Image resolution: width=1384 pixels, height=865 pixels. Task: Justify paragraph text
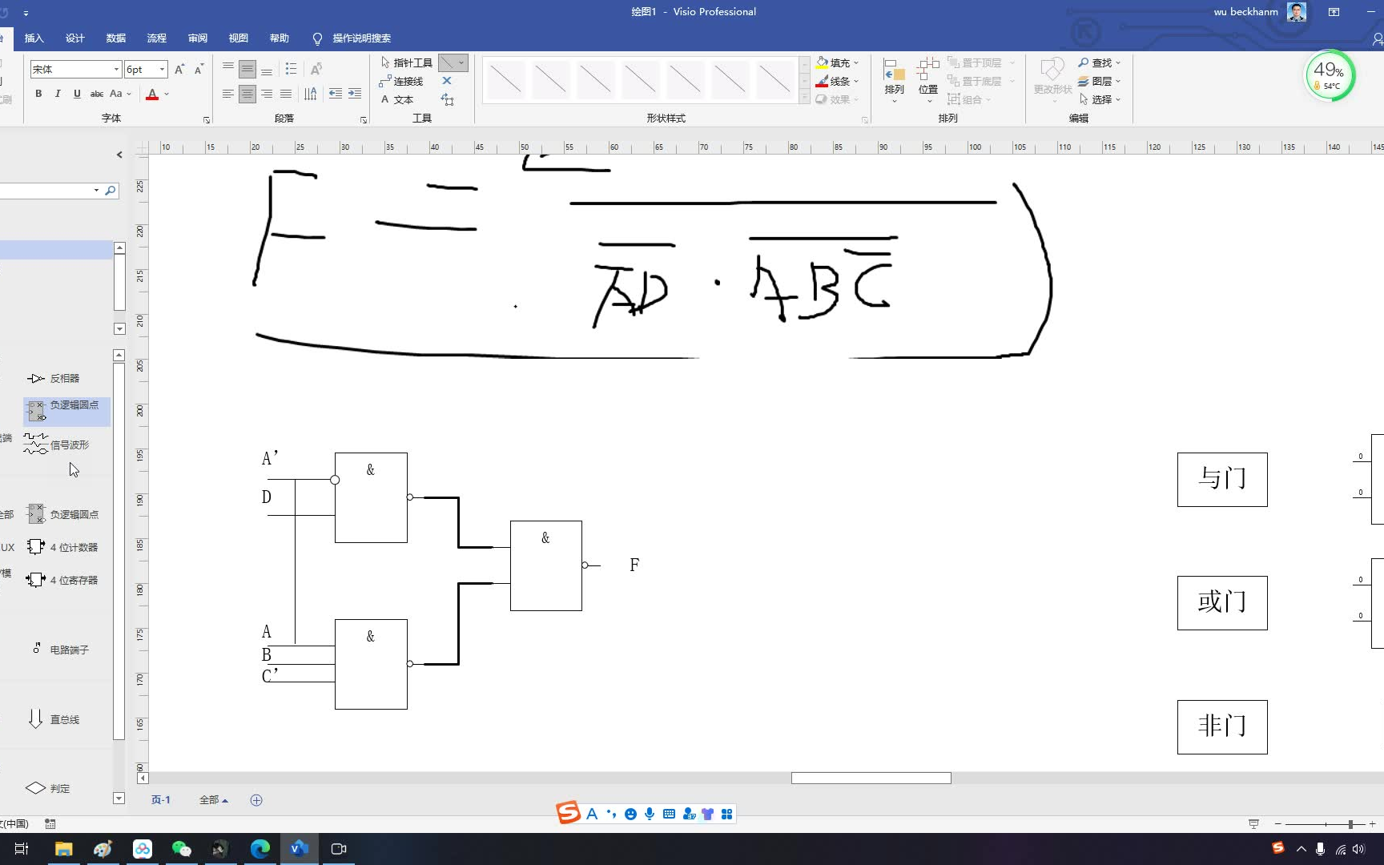286,94
